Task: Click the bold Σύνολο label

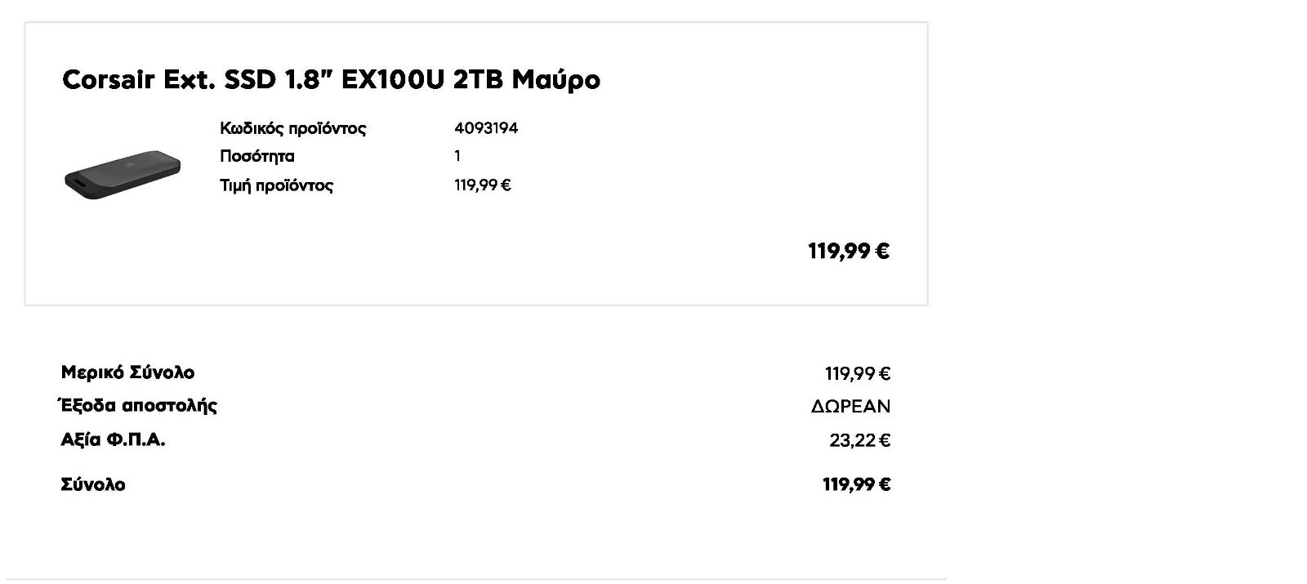Action: (93, 484)
